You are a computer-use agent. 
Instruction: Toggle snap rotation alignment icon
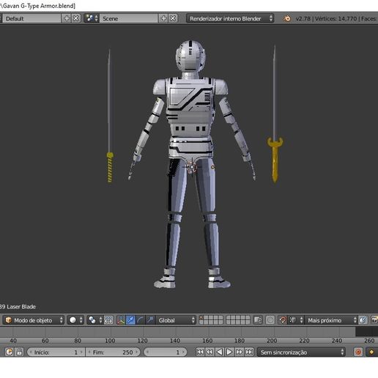[x=363, y=320]
